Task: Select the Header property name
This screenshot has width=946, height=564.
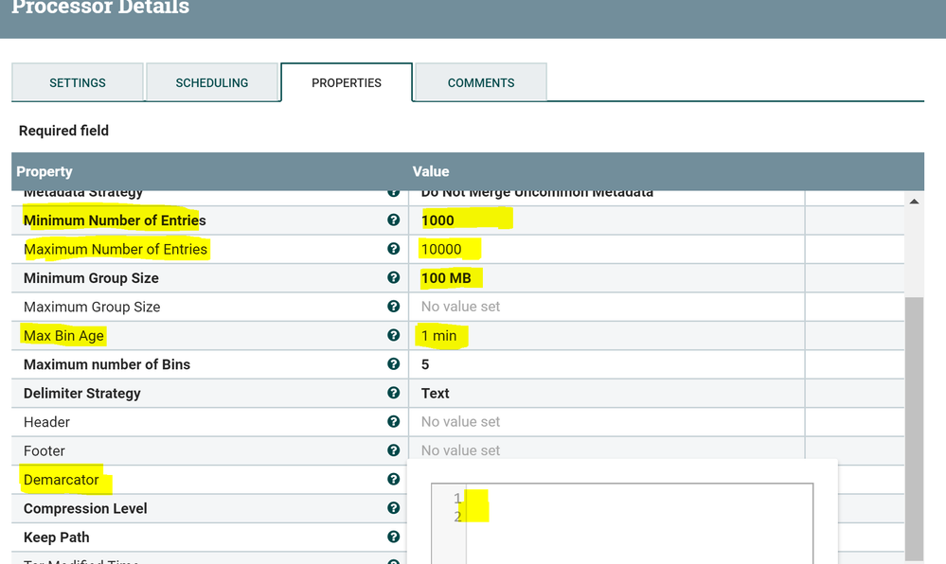Action: click(46, 422)
